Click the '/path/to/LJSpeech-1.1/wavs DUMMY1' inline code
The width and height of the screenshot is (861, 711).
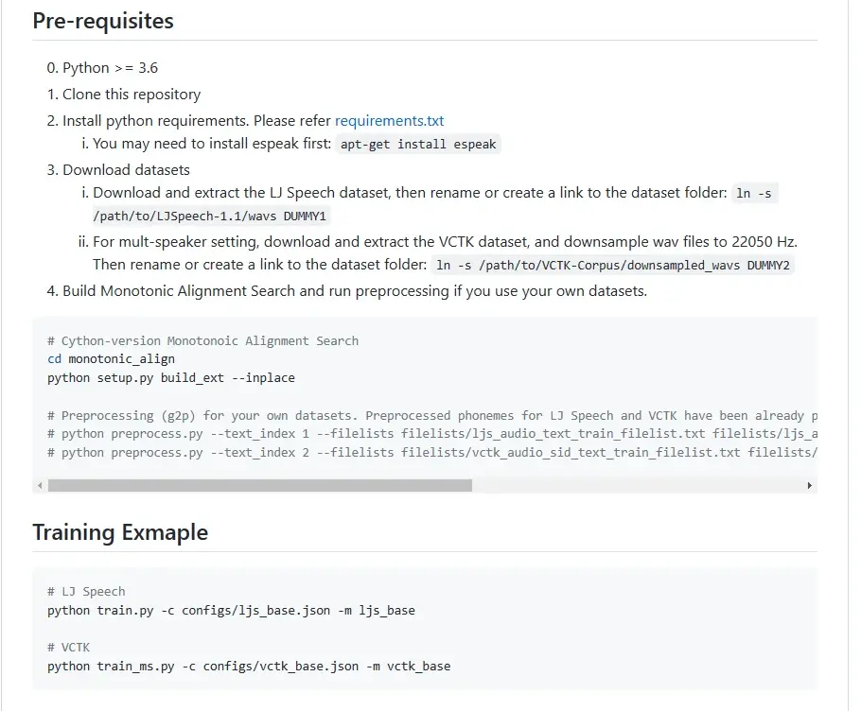coord(210,216)
